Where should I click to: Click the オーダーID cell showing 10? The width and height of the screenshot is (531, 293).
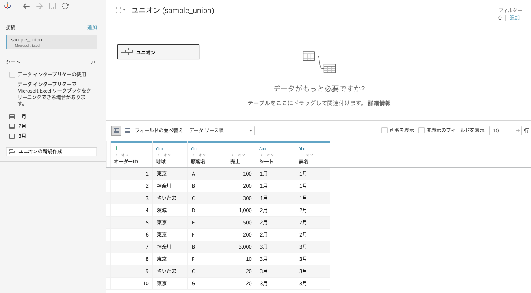click(131, 284)
